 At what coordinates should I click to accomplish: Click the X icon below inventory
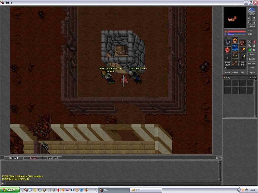click(225, 68)
